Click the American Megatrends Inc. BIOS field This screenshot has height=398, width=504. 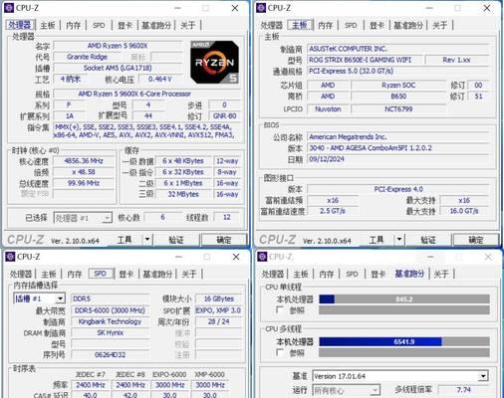[397, 137]
